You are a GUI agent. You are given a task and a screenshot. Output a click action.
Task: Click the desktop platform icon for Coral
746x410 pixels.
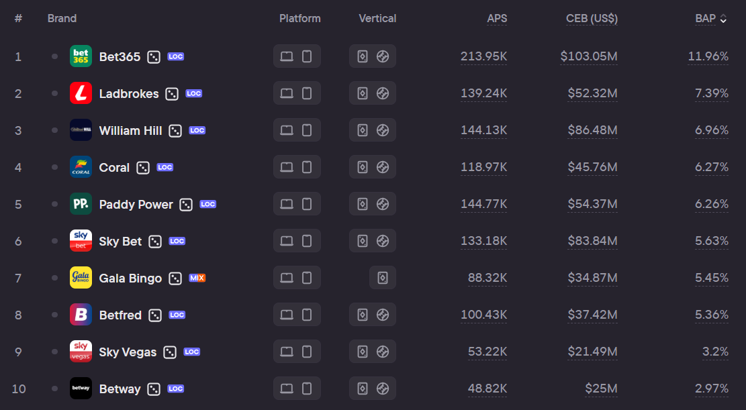click(287, 167)
